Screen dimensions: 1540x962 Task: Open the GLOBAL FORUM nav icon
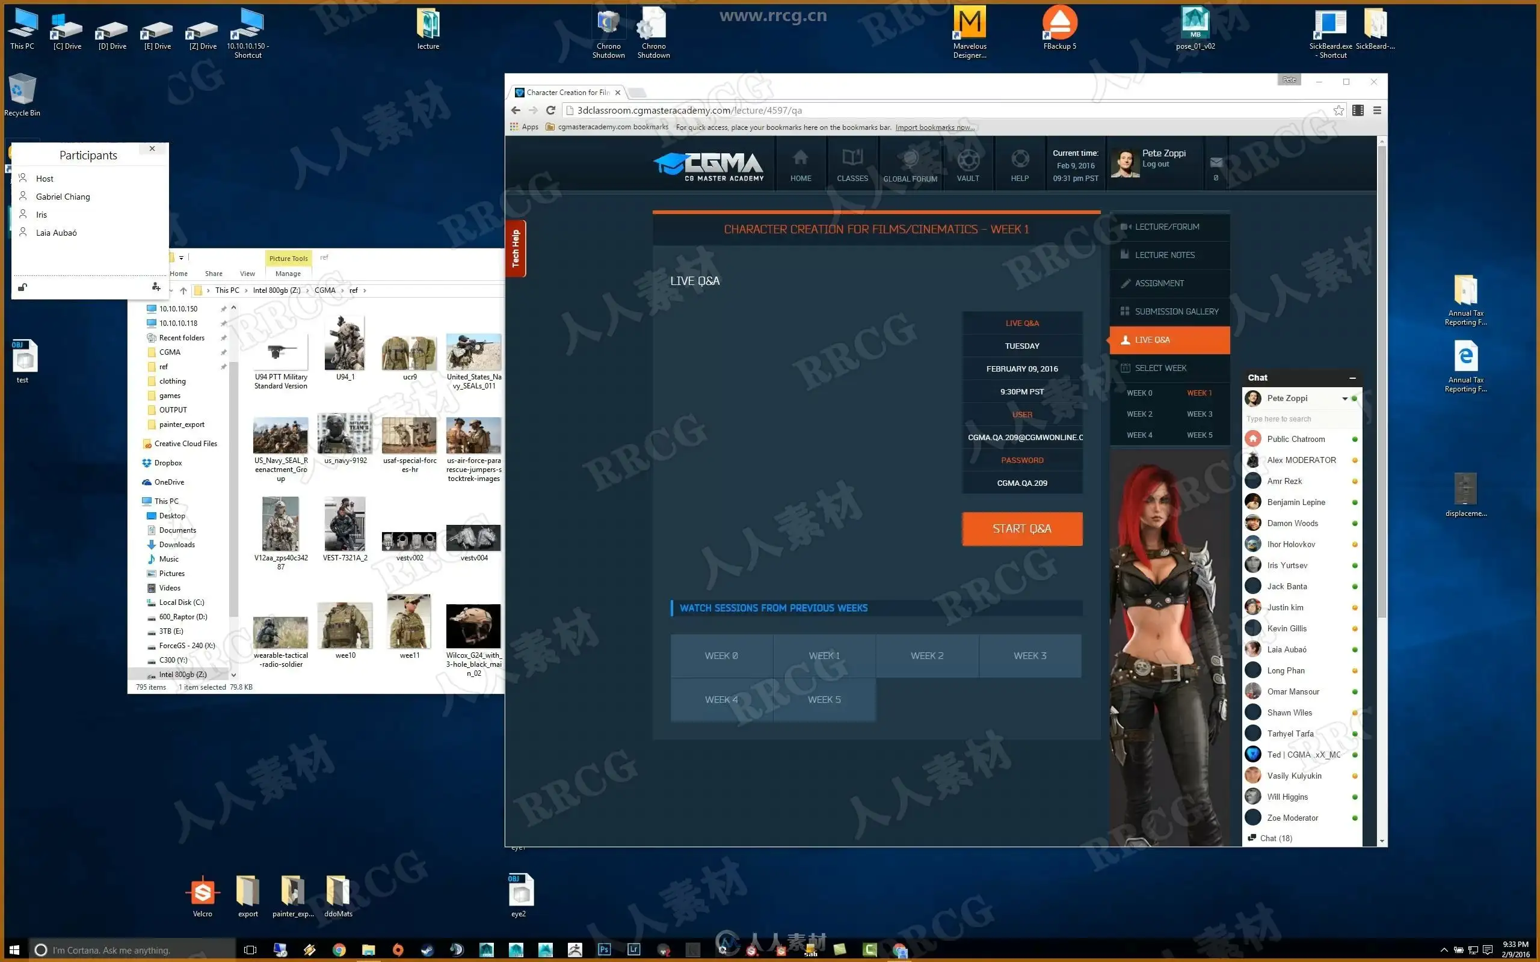click(910, 165)
